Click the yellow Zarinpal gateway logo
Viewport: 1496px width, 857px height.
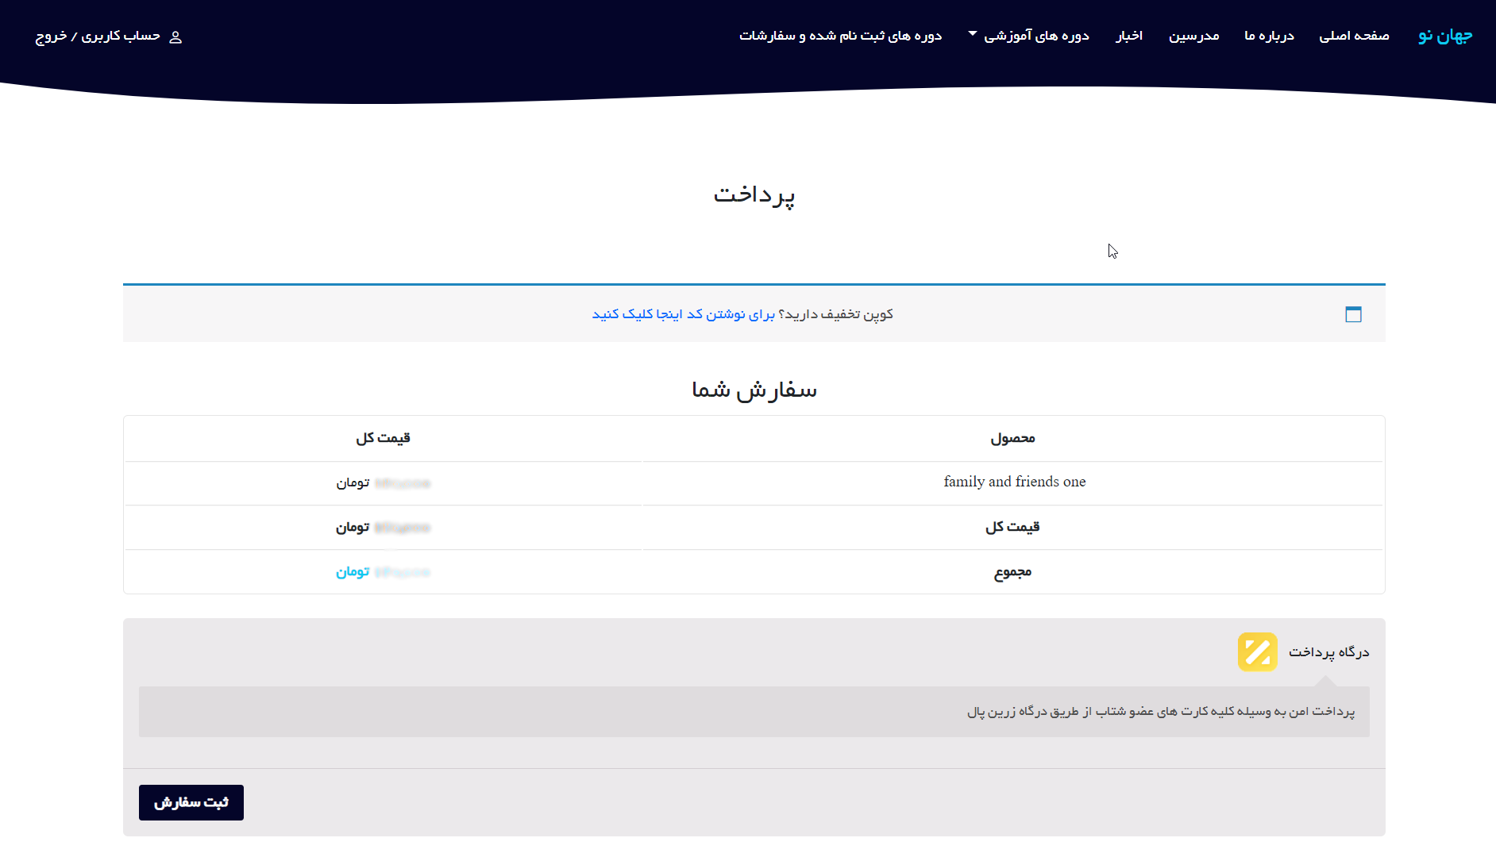click(1257, 652)
